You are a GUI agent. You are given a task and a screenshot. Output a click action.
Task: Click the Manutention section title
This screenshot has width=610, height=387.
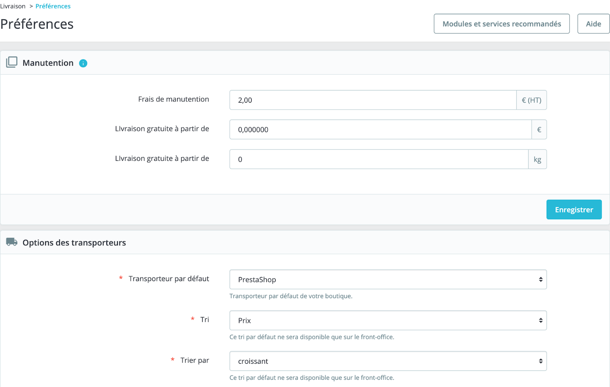[x=48, y=63]
